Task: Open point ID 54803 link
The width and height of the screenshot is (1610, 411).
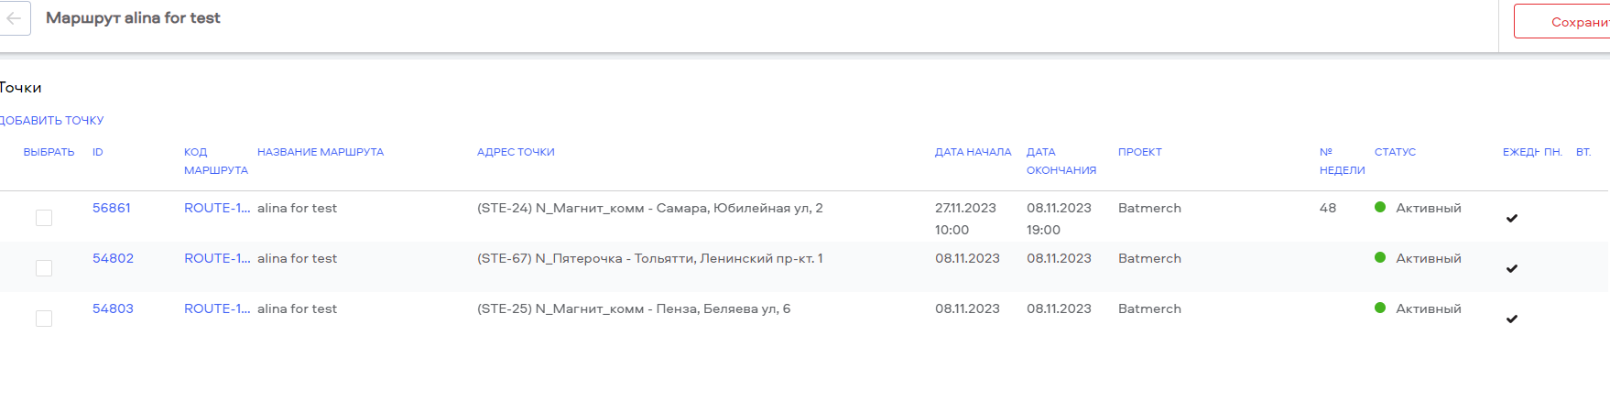Action: (x=113, y=308)
